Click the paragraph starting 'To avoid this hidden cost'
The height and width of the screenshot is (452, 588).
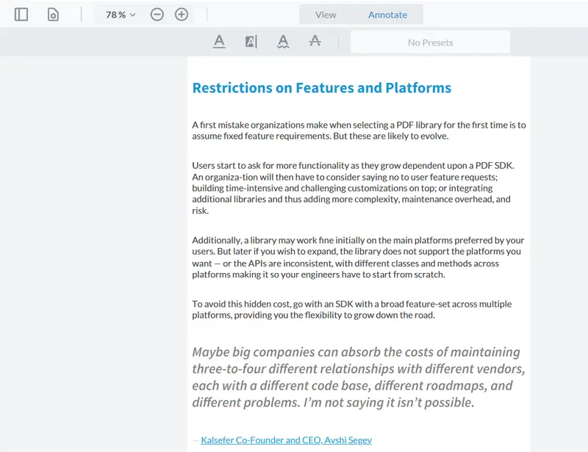tap(352, 310)
